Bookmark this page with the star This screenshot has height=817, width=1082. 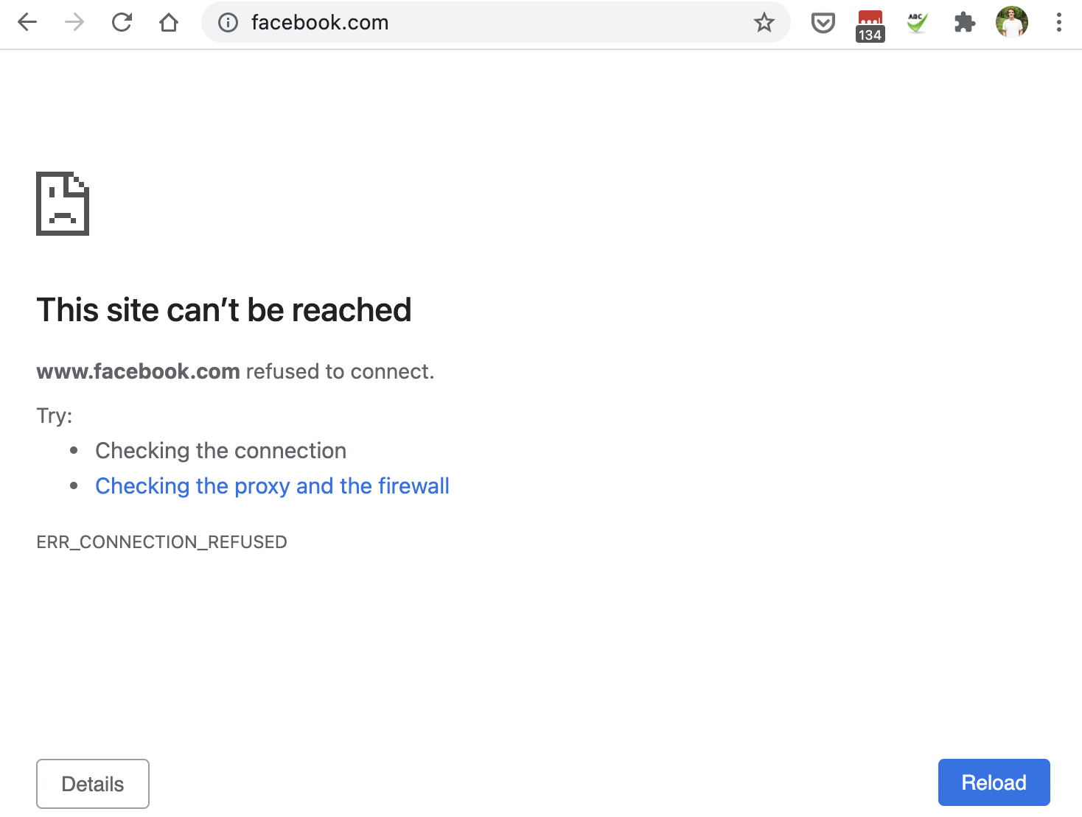764,23
